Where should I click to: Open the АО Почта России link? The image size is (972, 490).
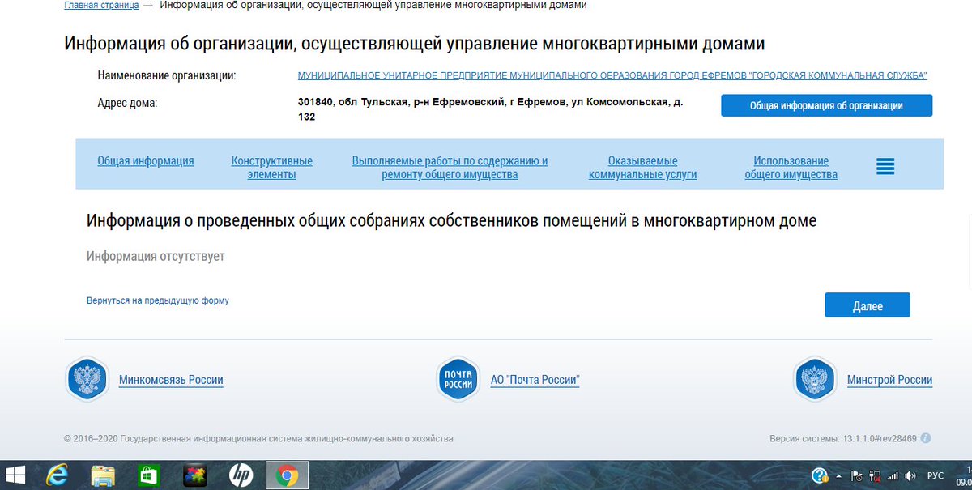click(535, 380)
